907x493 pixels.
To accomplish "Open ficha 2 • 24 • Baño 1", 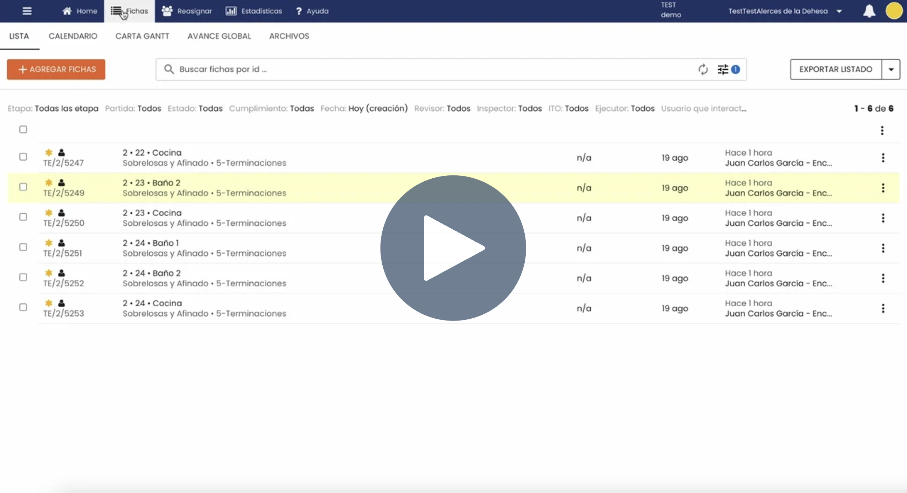I will coord(150,243).
